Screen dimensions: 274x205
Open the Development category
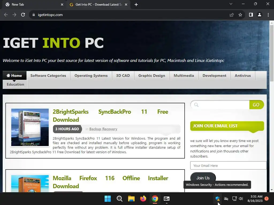click(214, 76)
